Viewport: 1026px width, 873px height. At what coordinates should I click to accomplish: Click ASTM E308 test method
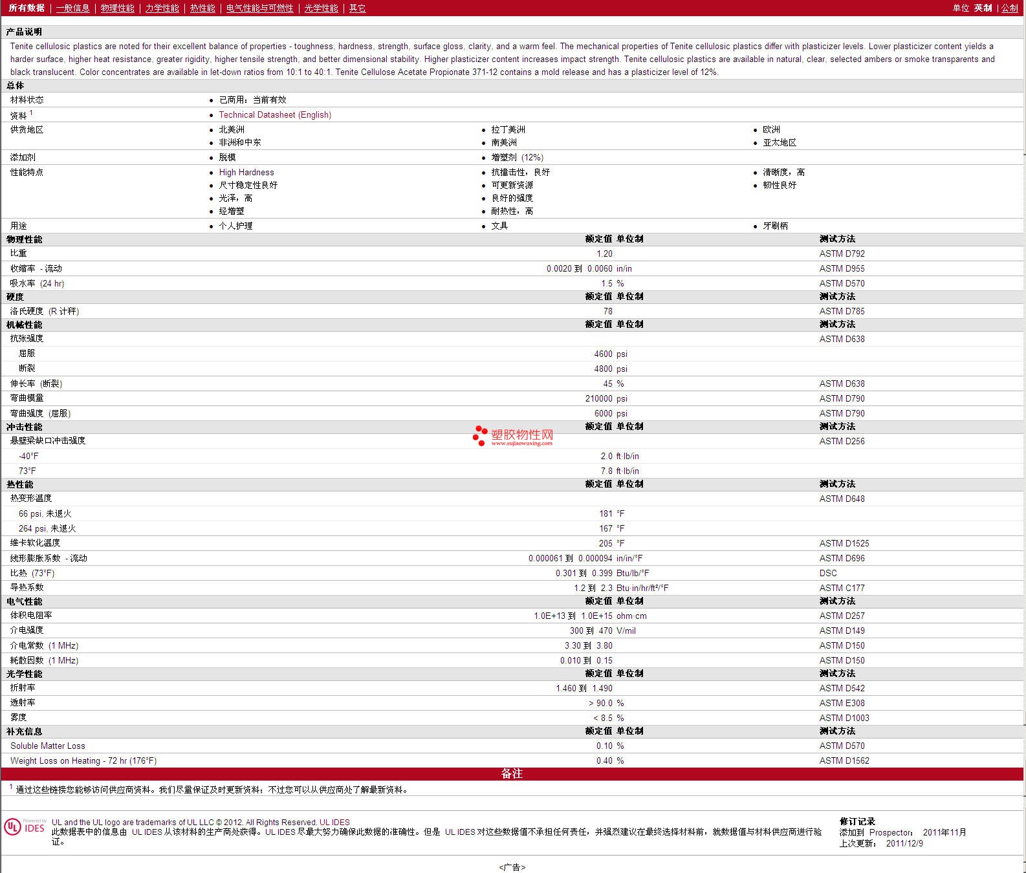842,703
